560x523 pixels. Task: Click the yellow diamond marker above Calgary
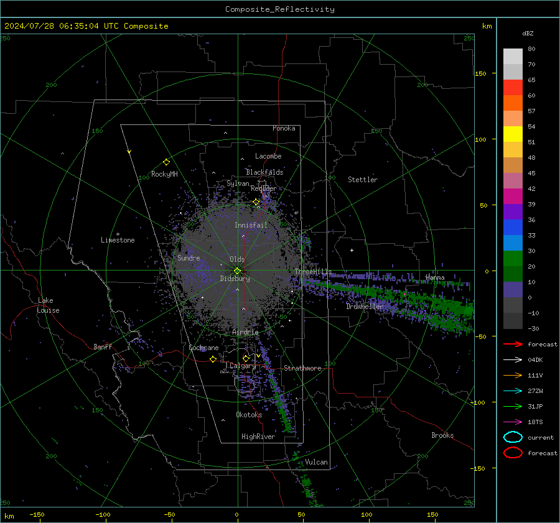246,358
